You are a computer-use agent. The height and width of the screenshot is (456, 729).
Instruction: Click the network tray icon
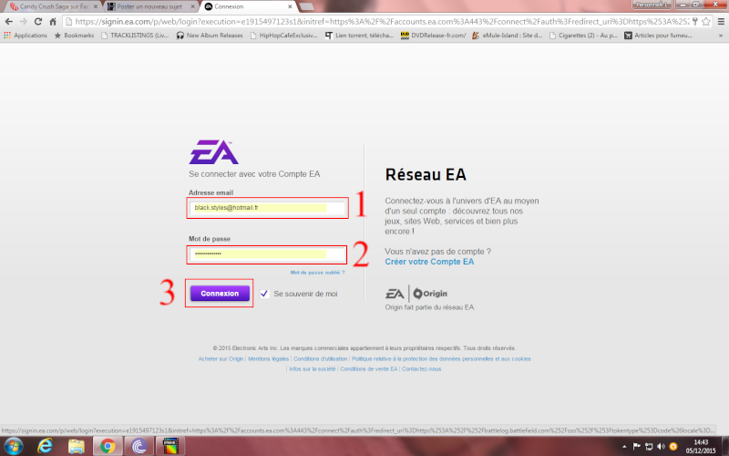[649, 447]
